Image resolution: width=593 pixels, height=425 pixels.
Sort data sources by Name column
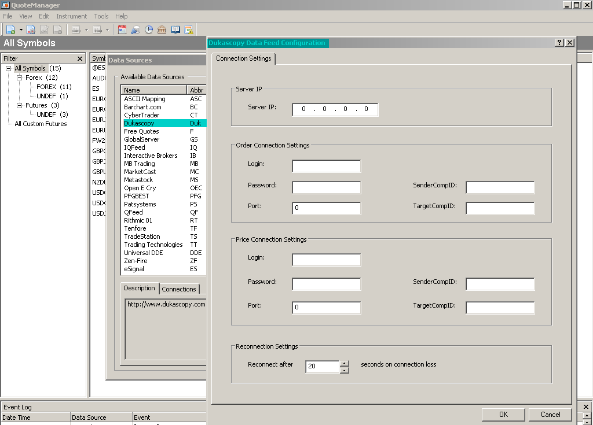154,90
